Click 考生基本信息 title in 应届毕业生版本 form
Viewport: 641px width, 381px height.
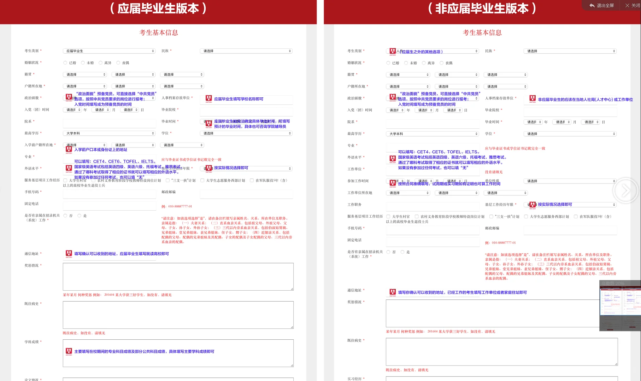click(x=159, y=32)
